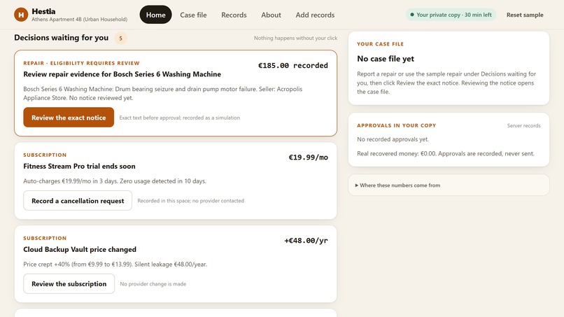Switch to the Case file tab
The height and width of the screenshot is (317, 564).
click(x=193, y=15)
